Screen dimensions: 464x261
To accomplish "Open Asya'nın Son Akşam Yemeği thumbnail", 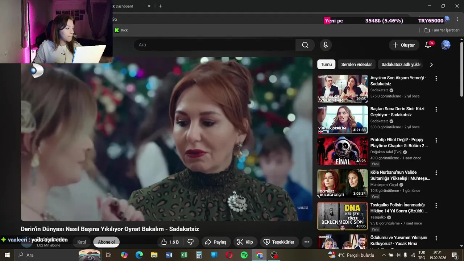I will [343, 89].
